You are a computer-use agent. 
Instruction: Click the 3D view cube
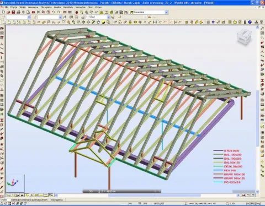pos(244,37)
